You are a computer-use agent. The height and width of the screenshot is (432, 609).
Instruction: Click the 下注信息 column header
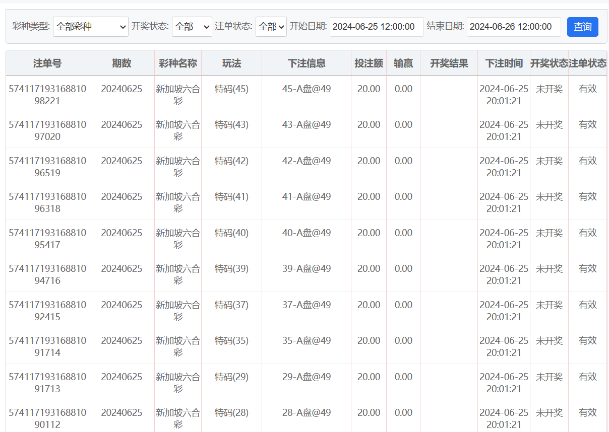(x=307, y=63)
